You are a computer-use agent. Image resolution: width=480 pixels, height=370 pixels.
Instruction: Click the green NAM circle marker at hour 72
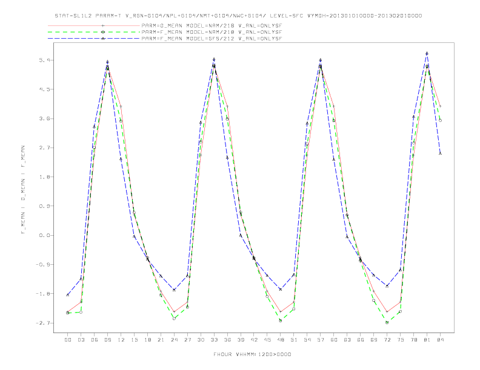tap(387, 322)
